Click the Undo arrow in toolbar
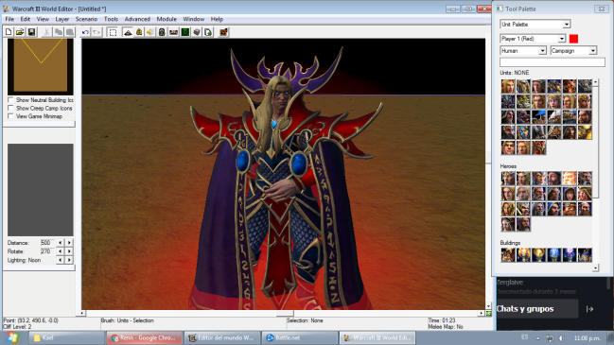This screenshot has width=614, height=345. click(x=85, y=32)
